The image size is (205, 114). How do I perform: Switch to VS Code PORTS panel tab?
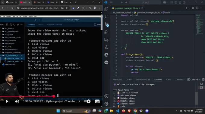[168, 80]
